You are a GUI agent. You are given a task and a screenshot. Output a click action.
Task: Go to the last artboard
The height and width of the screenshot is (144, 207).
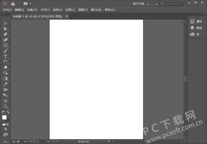pyautogui.click(x=57, y=142)
